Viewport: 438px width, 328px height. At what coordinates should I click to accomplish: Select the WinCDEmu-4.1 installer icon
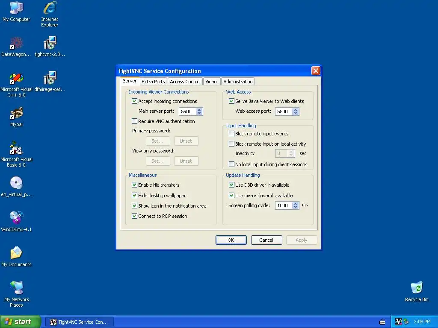pyautogui.click(x=16, y=222)
